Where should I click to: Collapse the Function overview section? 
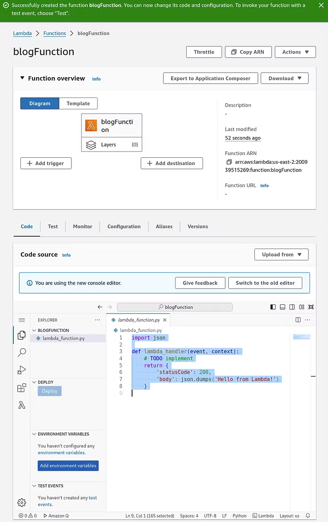tap(22, 78)
